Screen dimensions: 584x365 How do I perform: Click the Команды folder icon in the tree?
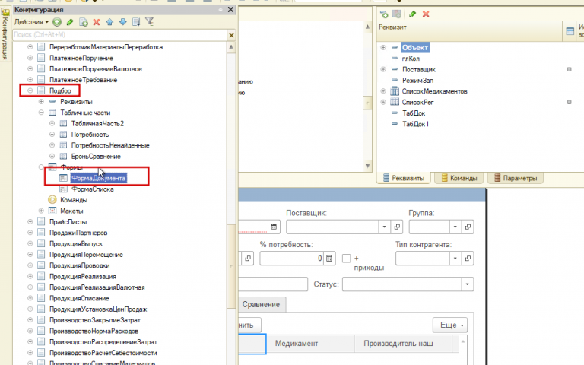(52, 200)
